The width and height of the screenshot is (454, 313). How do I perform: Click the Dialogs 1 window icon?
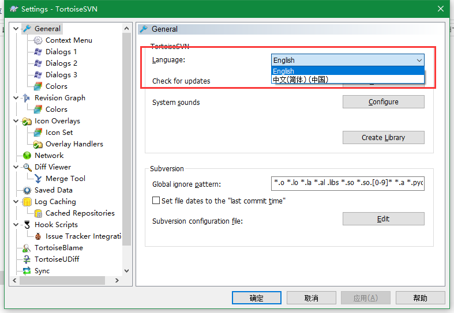pos(38,52)
